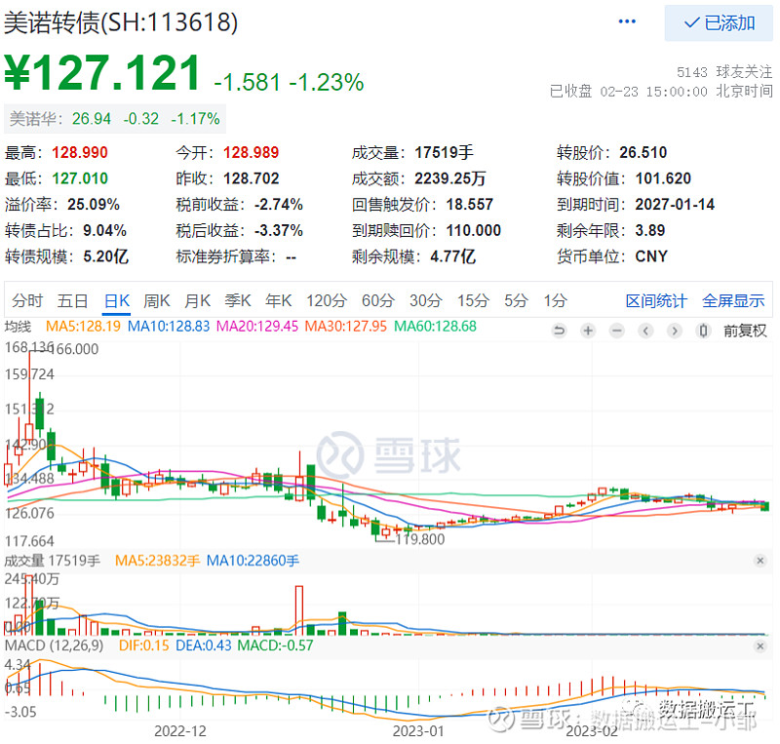Image resolution: width=780 pixels, height=744 pixels.
Task: Click the 成交额 value 2239.25万
Action: point(450,178)
